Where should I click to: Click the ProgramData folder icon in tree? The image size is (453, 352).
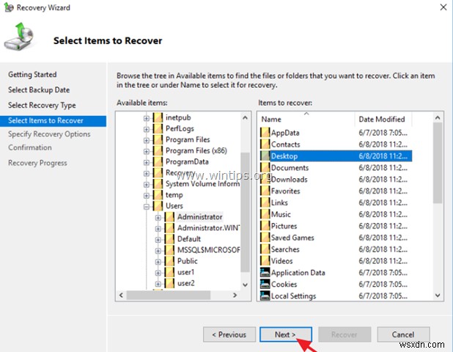pyautogui.click(x=158, y=161)
